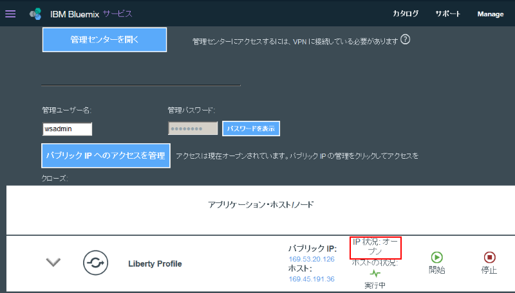Click the host IP 169.45.191.36 link
This screenshot has height=293, width=515.
tap(312, 280)
